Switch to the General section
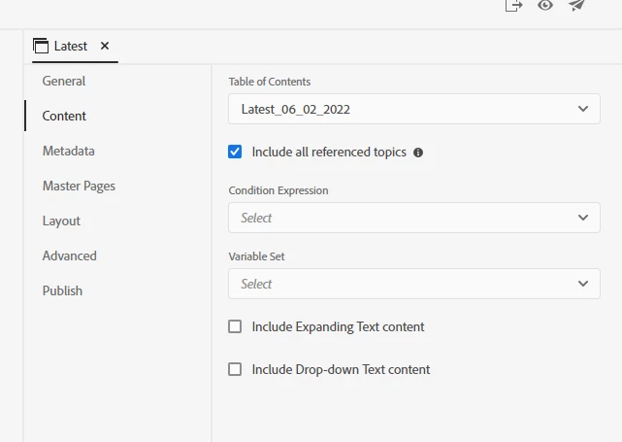This screenshot has height=442, width=622. (x=64, y=81)
